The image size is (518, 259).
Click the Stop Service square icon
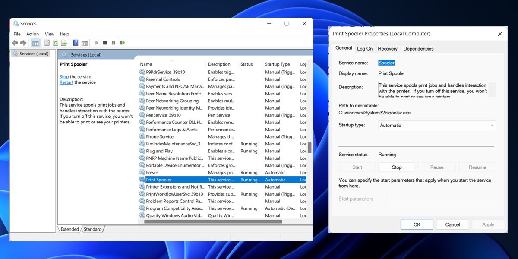(x=105, y=43)
